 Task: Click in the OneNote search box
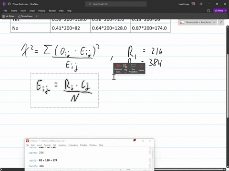pos(116,4)
